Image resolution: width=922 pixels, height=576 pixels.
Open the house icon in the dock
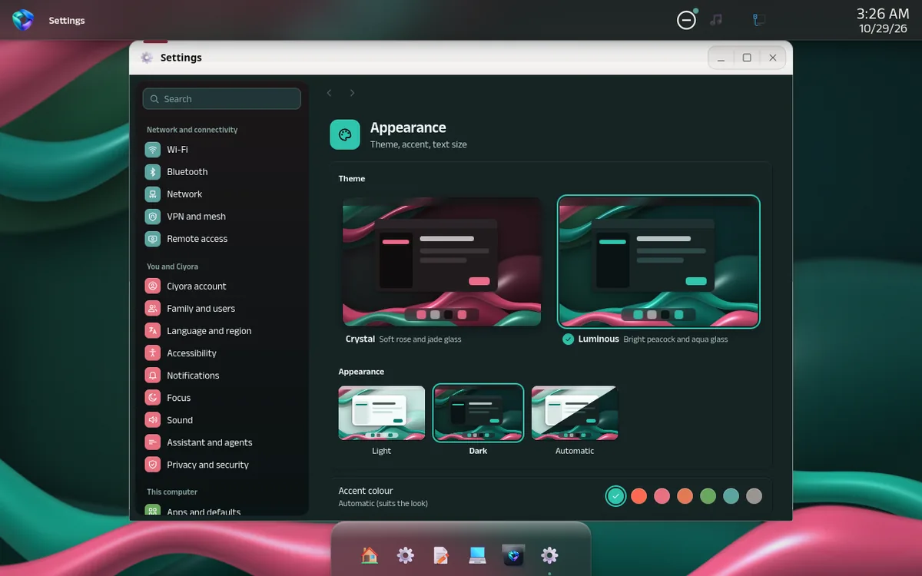[x=370, y=555]
